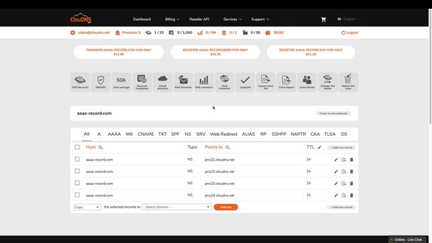Open Mail forwards
Viewport: 432px width, 243px height.
(x=183, y=82)
